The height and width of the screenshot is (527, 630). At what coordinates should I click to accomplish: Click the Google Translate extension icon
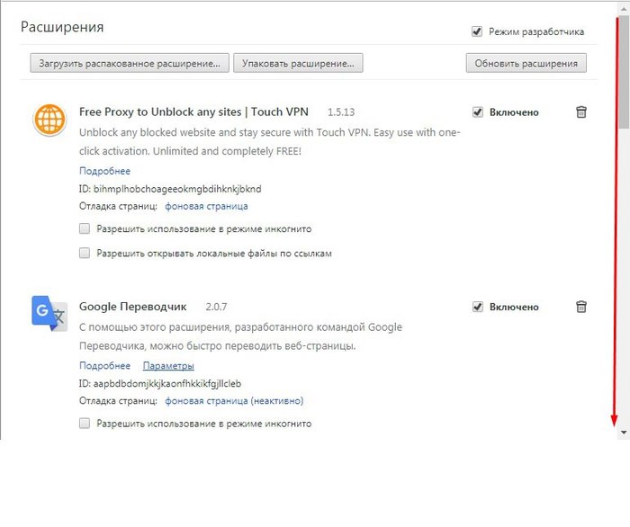click(49, 314)
